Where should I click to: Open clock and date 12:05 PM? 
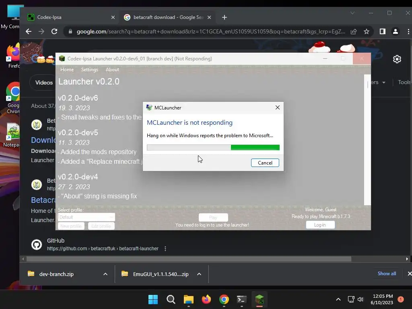(382, 299)
